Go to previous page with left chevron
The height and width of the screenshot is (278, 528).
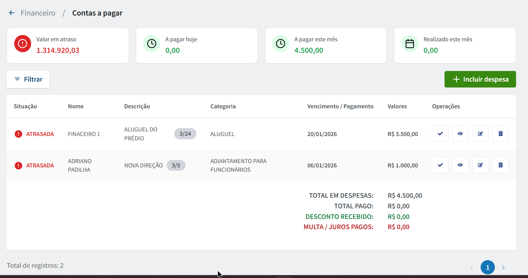(x=472, y=267)
